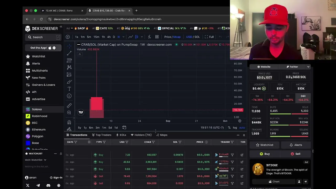Select the Transactions tab
The width and height of the screenshot is (336, 189).
[x=77, y=135]
